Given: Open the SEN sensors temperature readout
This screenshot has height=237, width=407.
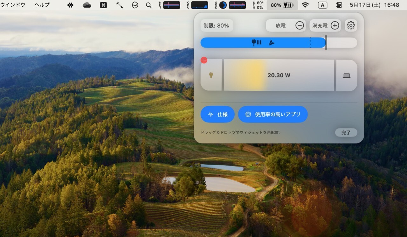Looking at the screenshot, I should coord(258,5).
